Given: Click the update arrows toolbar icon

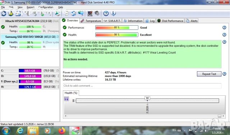Looking at the screenshot, I should coord(73,14).
